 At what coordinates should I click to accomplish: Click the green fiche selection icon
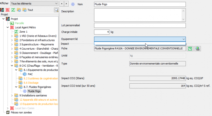pos(190,49)
